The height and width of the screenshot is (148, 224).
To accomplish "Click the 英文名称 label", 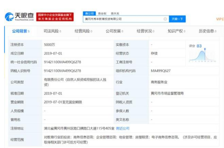I will [123, 119].
